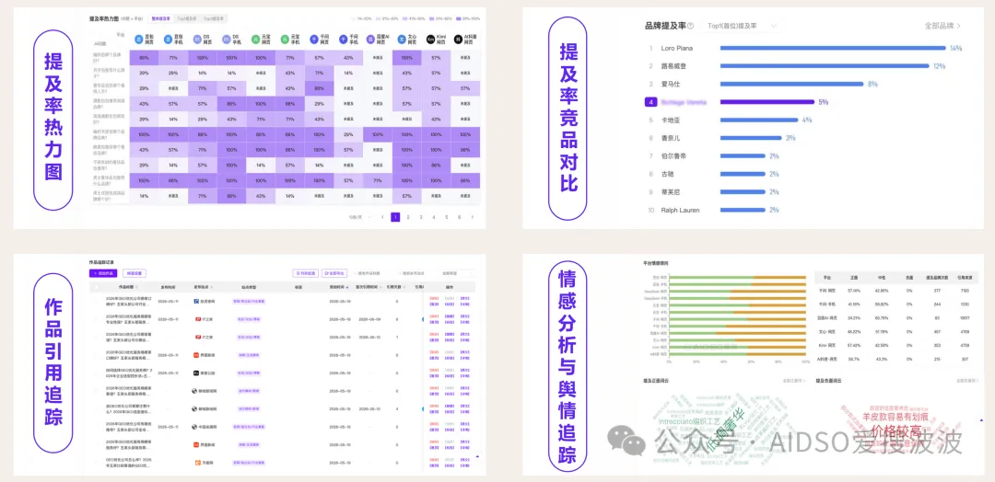The image size is (995, 482).
Task: Click the 文心网页 platform icon
Action: (402, 40)
